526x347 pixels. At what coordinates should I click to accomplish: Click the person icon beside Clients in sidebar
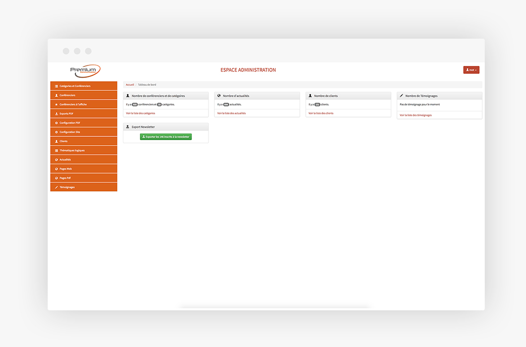[57, 141]
